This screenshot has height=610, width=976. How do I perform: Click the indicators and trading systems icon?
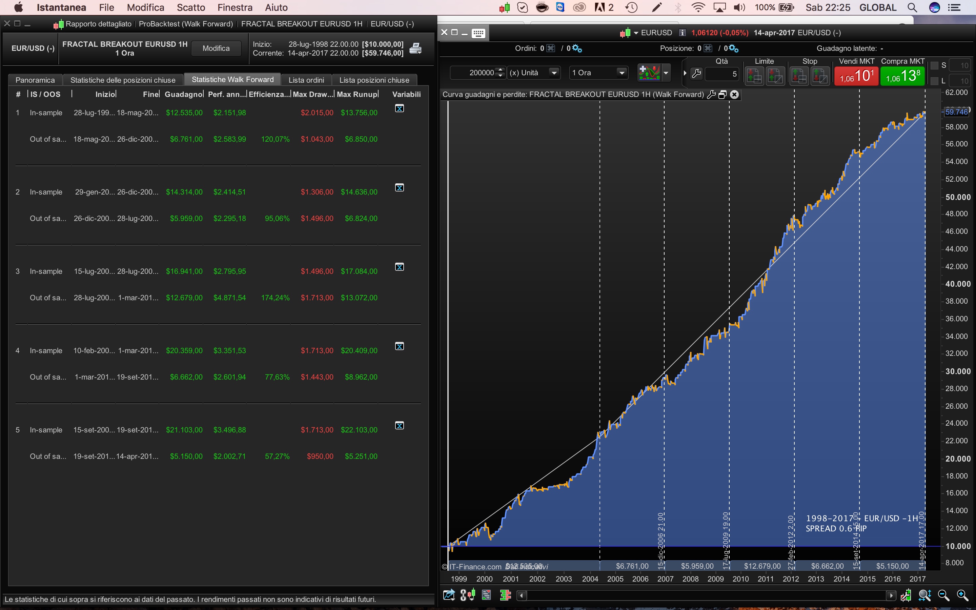point(649,73)
